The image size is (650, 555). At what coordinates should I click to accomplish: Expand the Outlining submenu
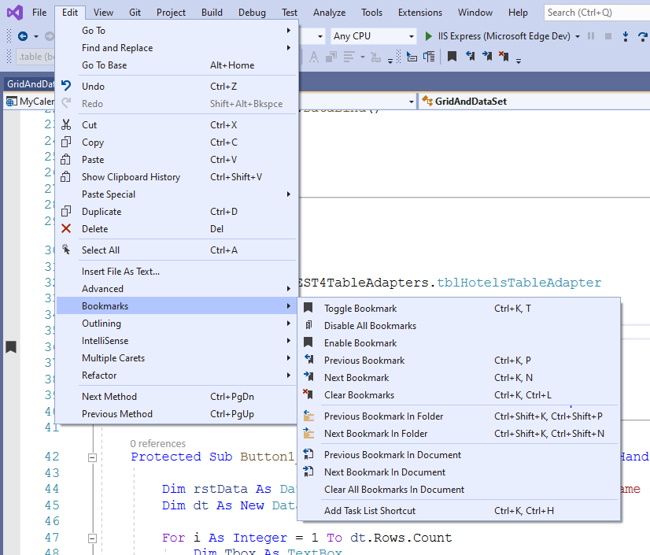tap(177, 323)
